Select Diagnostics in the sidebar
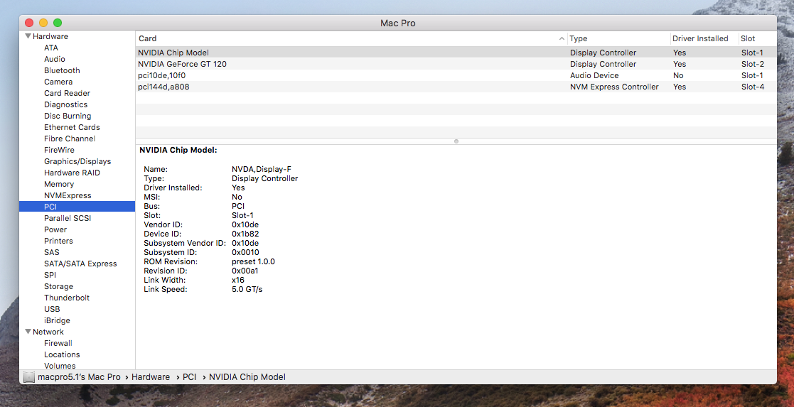The image size is (794, 407). pos(66,104)
